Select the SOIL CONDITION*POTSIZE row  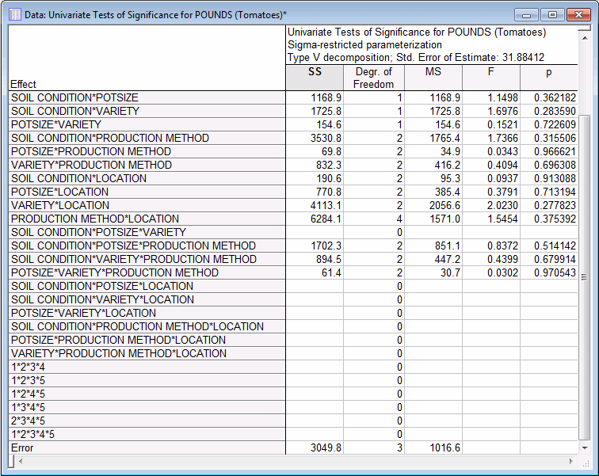(147, 97)
